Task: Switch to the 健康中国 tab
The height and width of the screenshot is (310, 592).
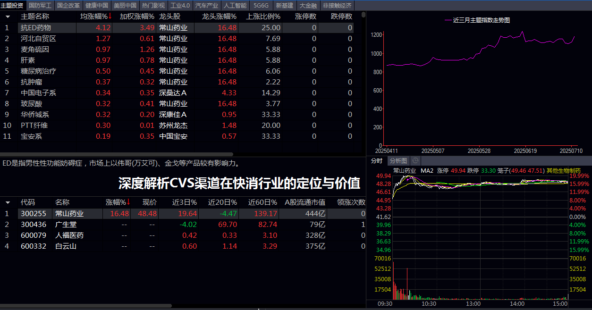Action: [97, 6]
